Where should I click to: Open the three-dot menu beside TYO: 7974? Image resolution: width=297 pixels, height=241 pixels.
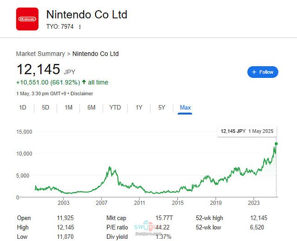point(80,27)
